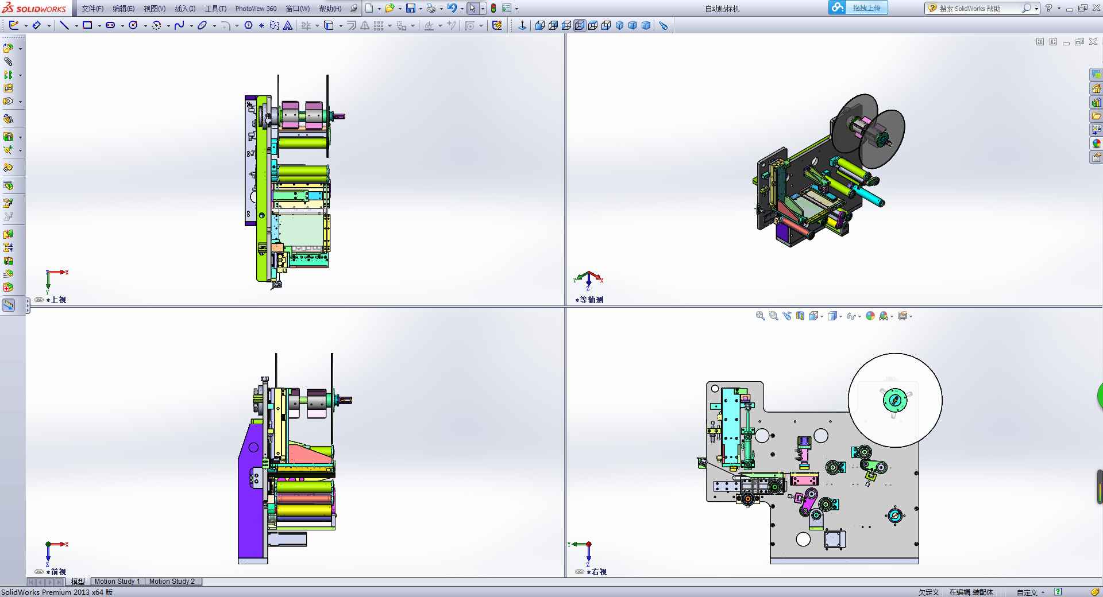Image resolution: width=1103 pixels, height=597 pixels.
Task: Open the Save dropdown arrow
Action: pos(421,9)
